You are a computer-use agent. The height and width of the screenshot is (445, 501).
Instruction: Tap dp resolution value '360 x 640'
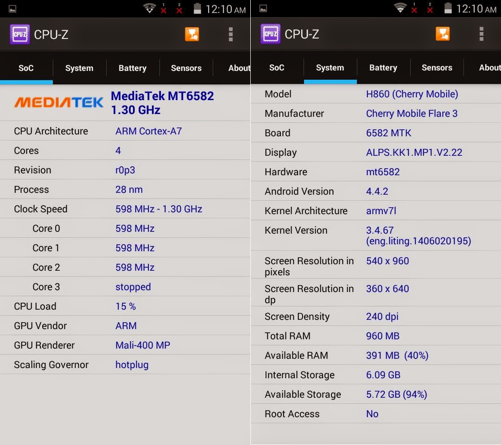(387, 289)
